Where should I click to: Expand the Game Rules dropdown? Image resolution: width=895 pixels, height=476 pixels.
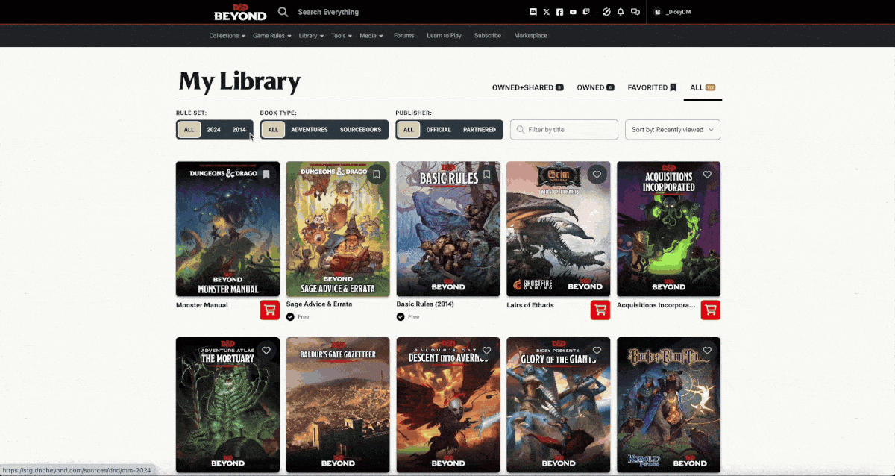point(271,36)
